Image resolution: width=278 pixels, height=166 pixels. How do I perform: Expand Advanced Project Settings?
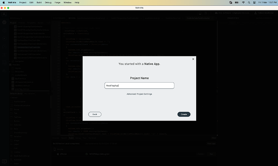[x=139, y=94]
